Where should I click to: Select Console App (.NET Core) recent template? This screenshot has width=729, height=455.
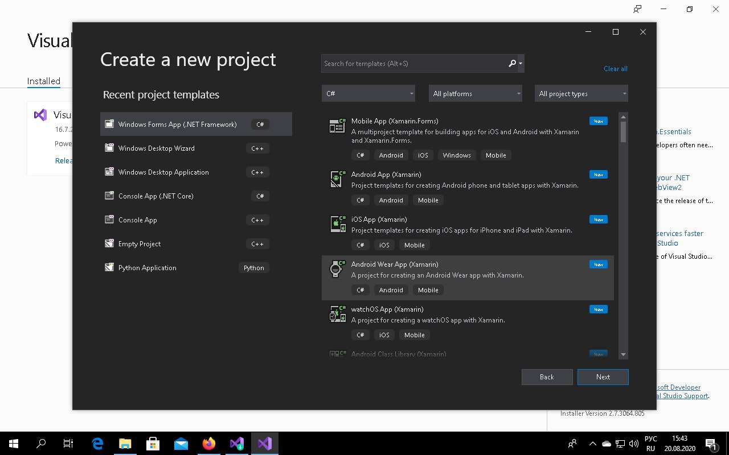pyautogui.click(x=196, y=196)
